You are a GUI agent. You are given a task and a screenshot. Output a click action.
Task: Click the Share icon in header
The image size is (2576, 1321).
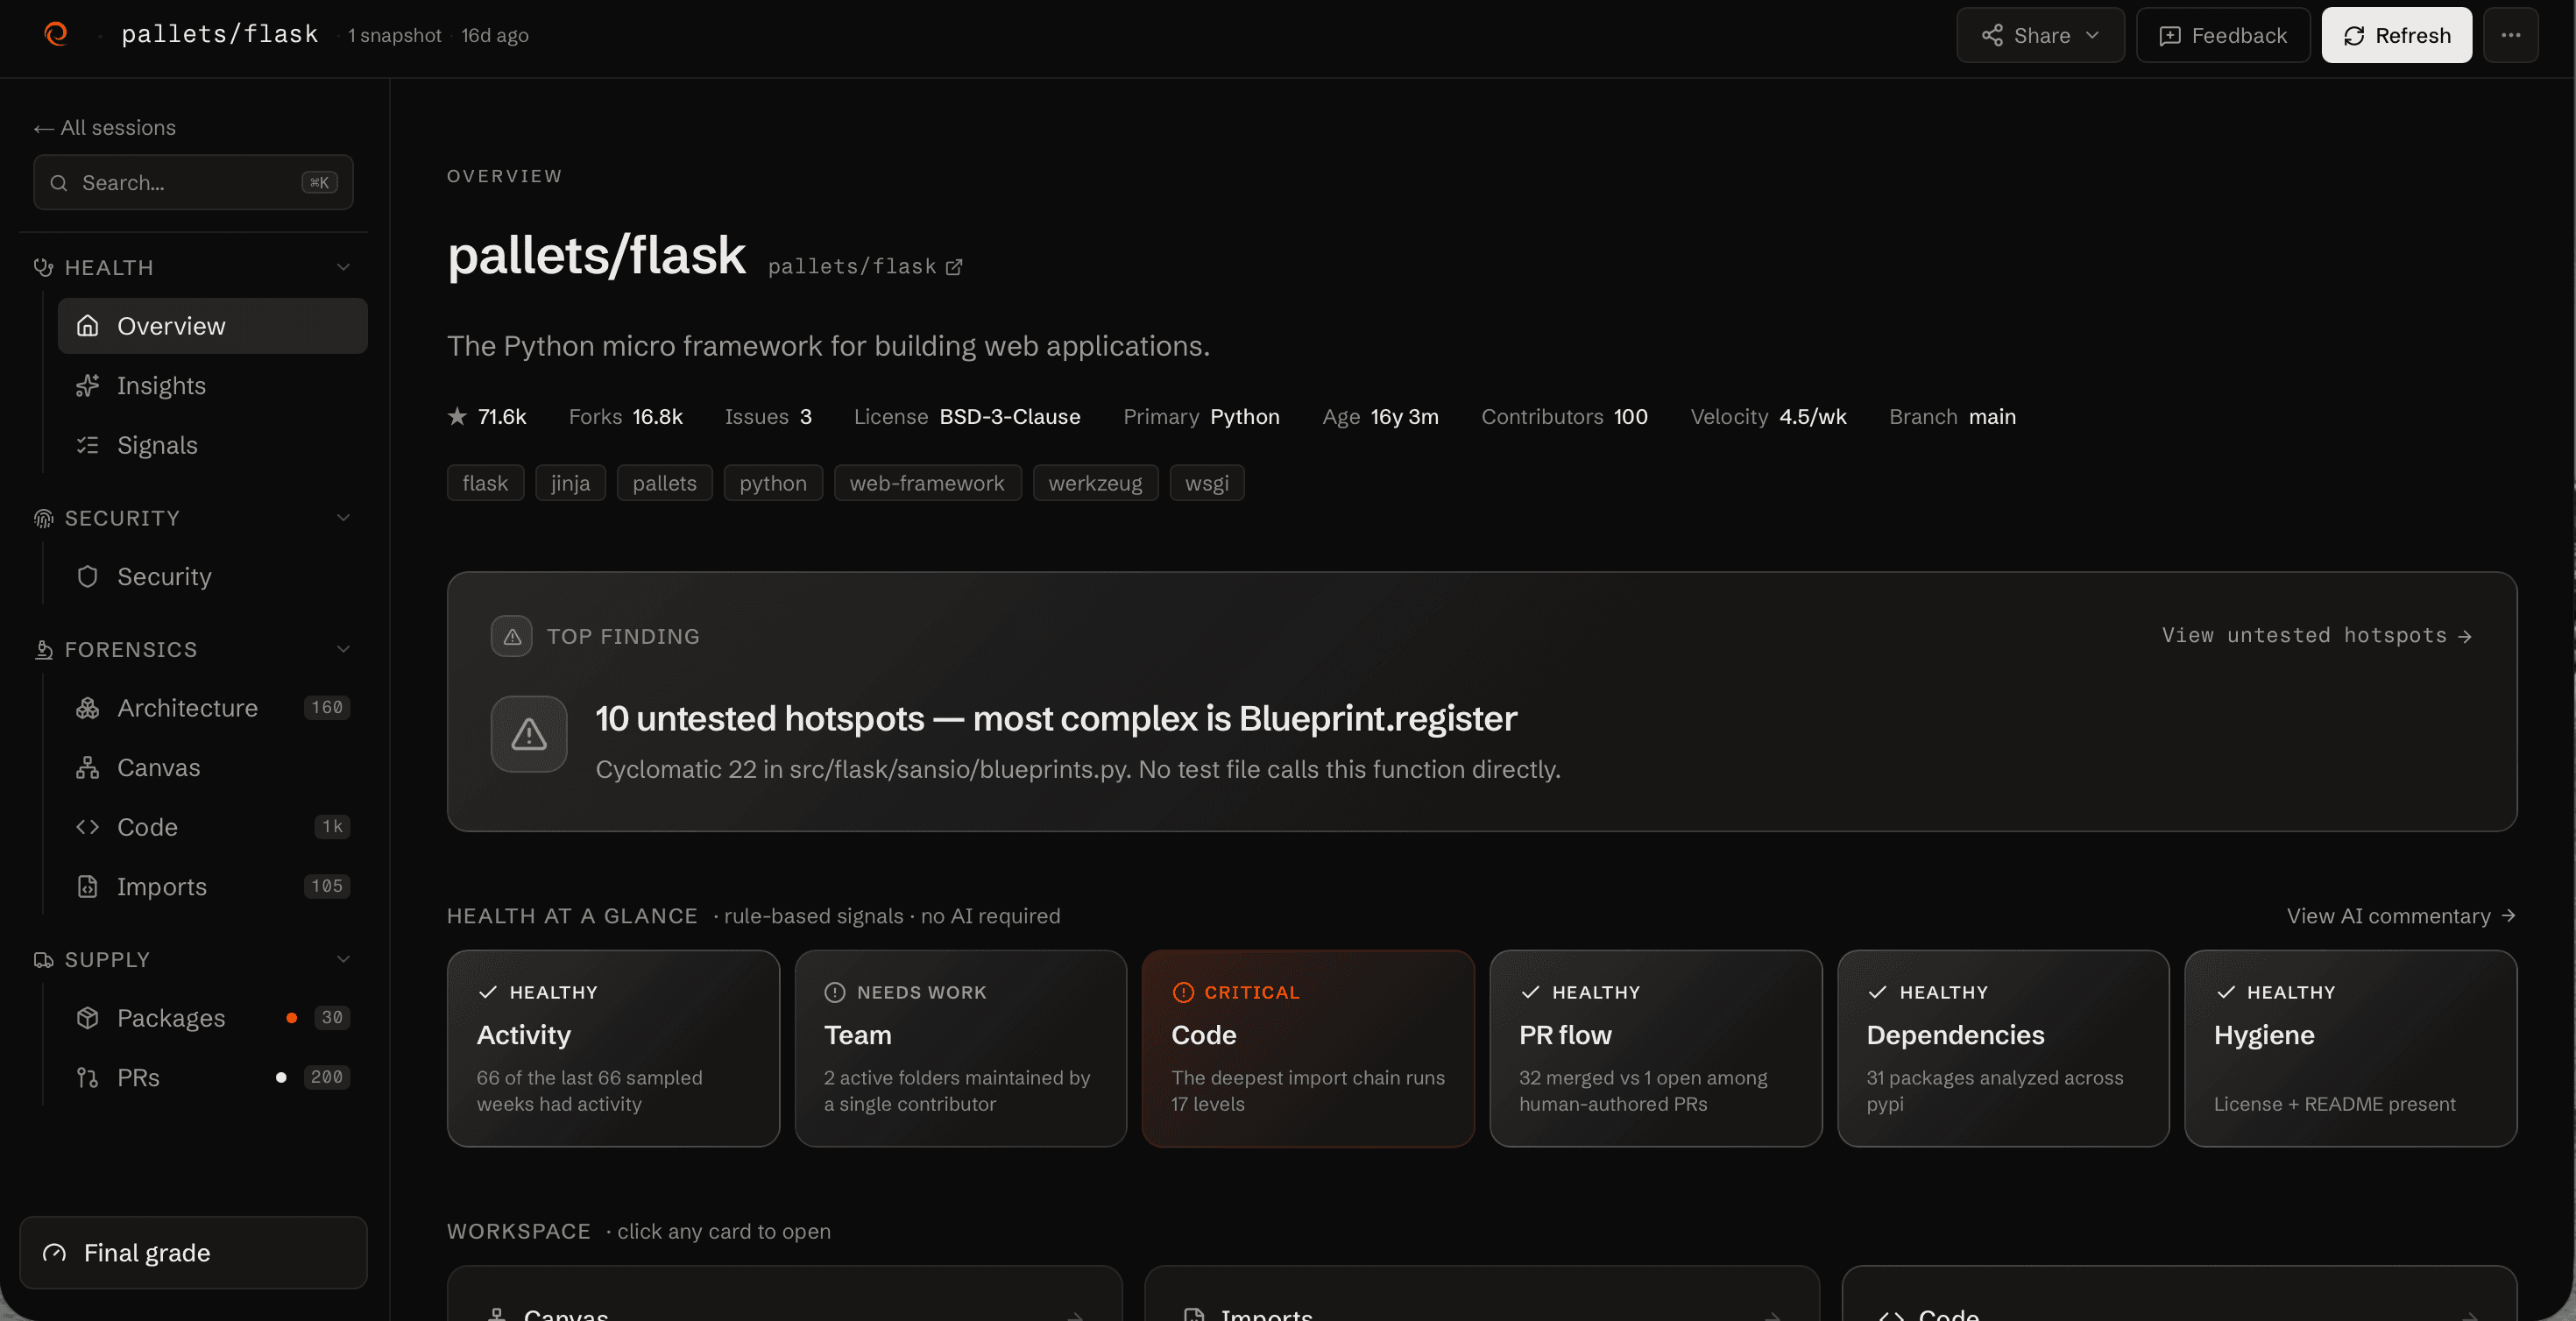tap(1991, 35)
